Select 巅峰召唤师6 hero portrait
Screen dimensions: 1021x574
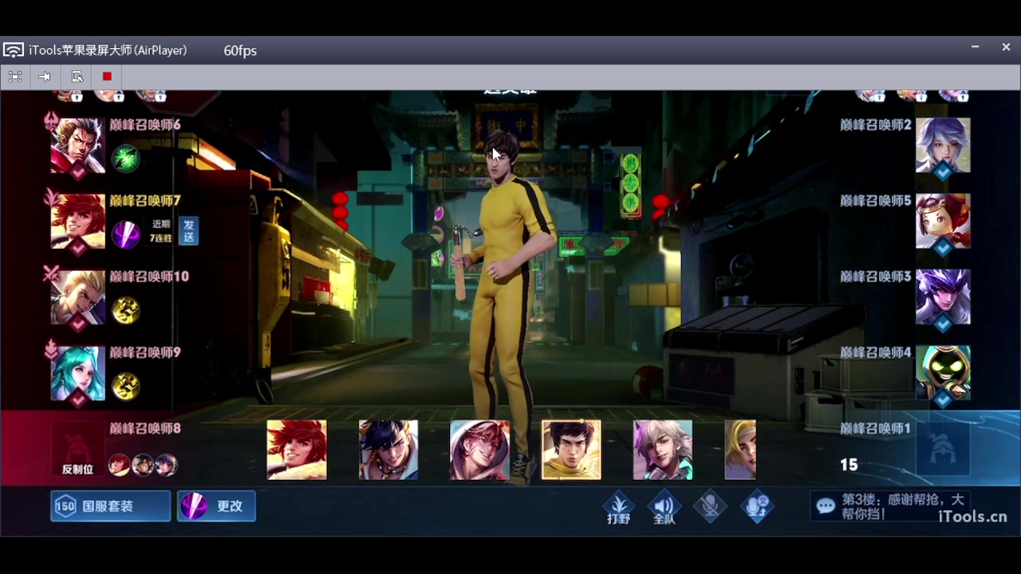point(77,146)
